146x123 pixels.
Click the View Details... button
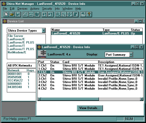[90, 108]
